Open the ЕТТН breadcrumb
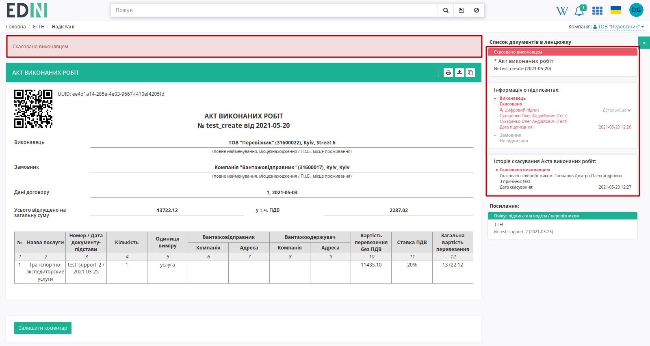650x346 pixels. [x=39, y=27]
